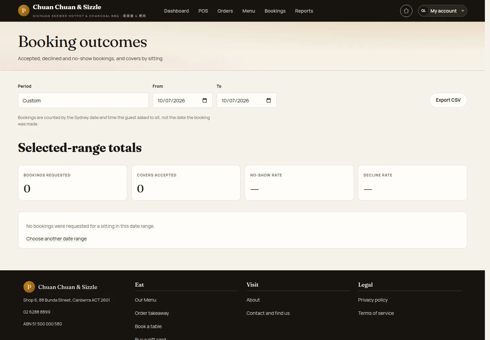Screen dimensions: 490x340
Task: Click the From date input field
Action: point(182,100)
